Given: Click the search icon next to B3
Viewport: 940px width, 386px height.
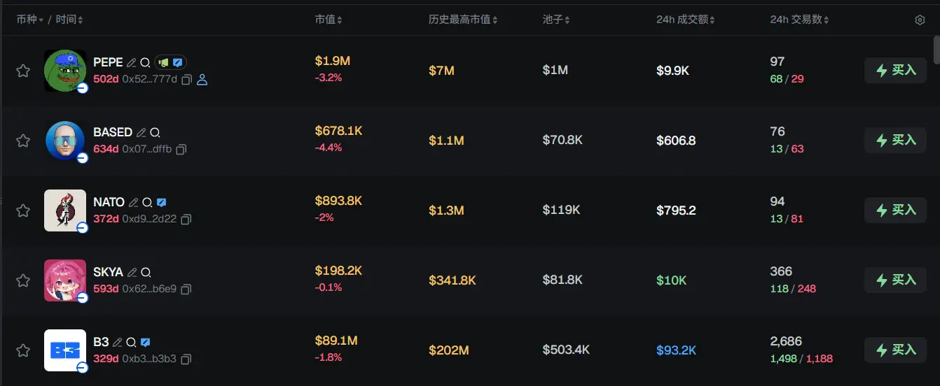Looking at the screenshot, I should [131, 342].
